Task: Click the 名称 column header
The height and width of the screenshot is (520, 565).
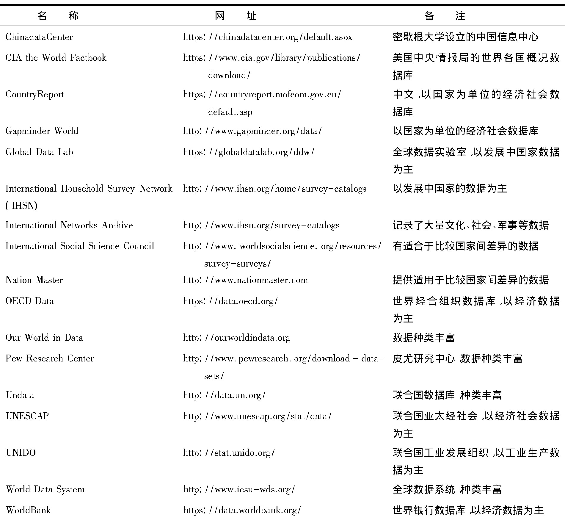Action: (58, 15)
